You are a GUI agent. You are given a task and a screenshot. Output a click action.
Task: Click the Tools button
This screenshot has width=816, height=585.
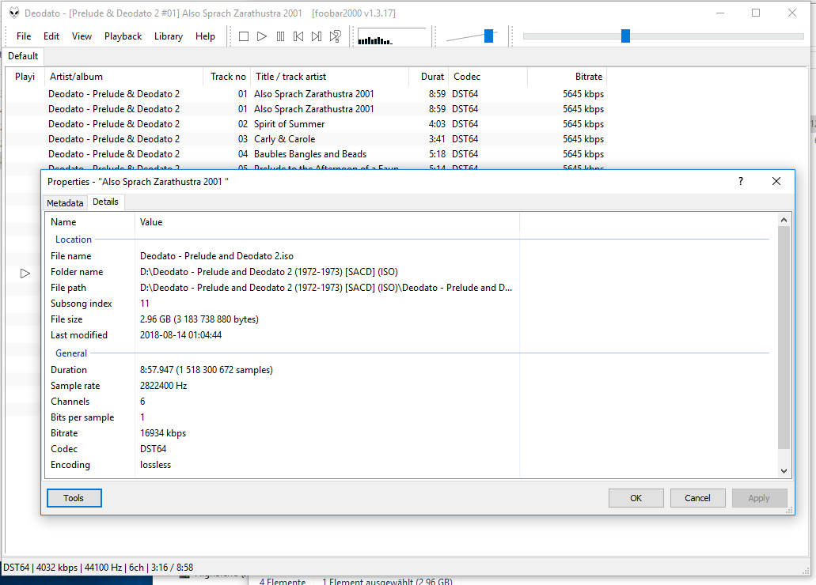pyautogui.click(x=74, y=498)
